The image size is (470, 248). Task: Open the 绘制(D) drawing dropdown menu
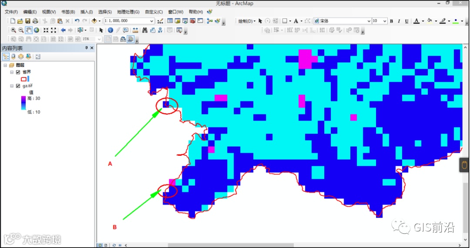point(247,21)
